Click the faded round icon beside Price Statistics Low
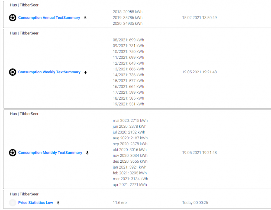The height and width of the screenshot is (210, 271). tap(13, 203)
